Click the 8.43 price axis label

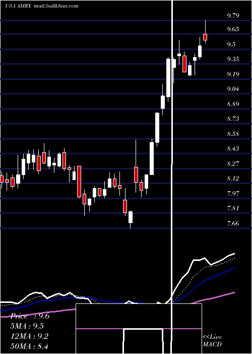coord(233,149)
